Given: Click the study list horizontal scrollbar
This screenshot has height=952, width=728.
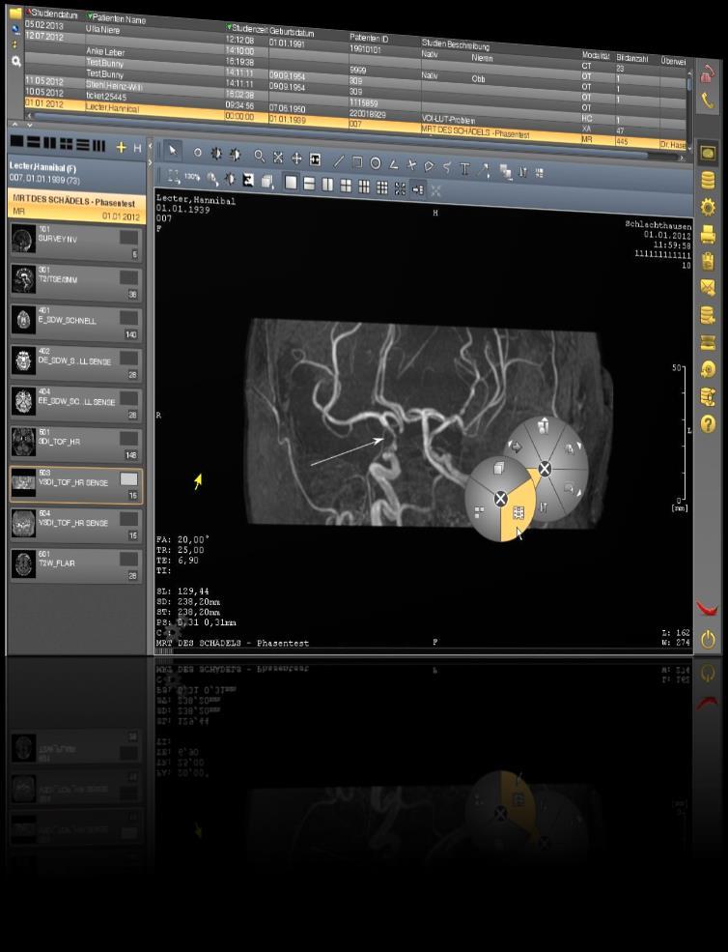Looking at the screenshot, I should tap(355, 138).
